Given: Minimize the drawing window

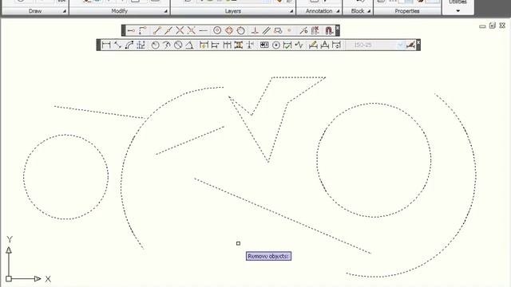Looking at the screenshot, I should pos(482,26).
